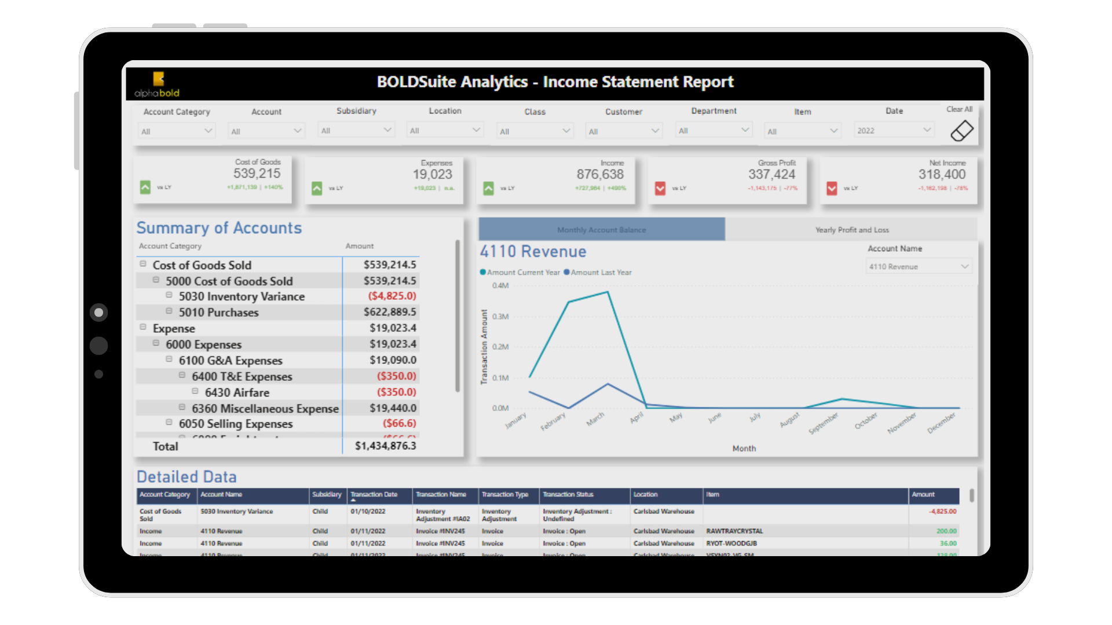Click the red down arrow on Net Income card
Screen dimensions: 1112x625
pos(832,188)
